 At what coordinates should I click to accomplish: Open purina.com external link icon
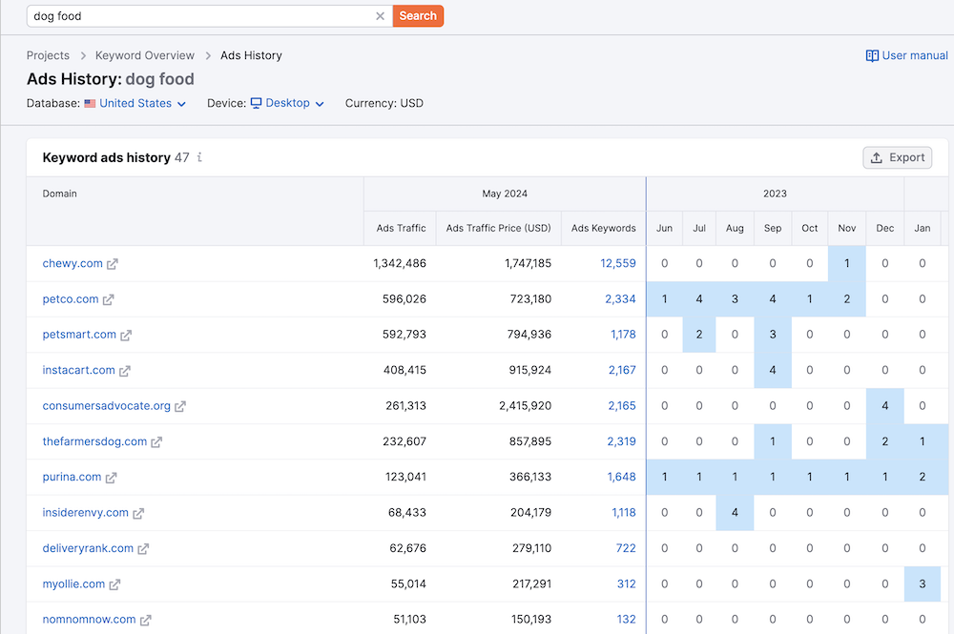point(112,478)
